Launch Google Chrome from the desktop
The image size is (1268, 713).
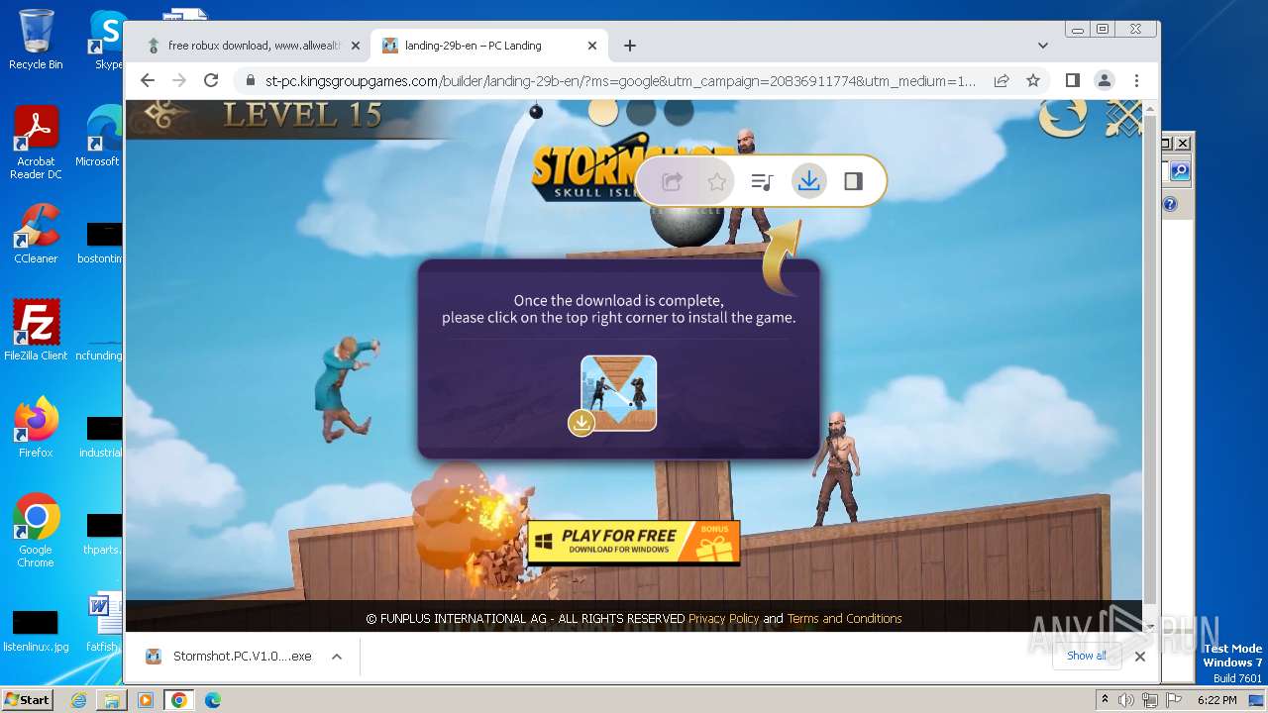click(x=36, y=530)
